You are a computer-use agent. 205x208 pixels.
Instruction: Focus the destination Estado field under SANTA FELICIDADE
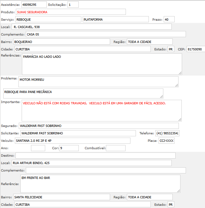(x=171, y=204)
